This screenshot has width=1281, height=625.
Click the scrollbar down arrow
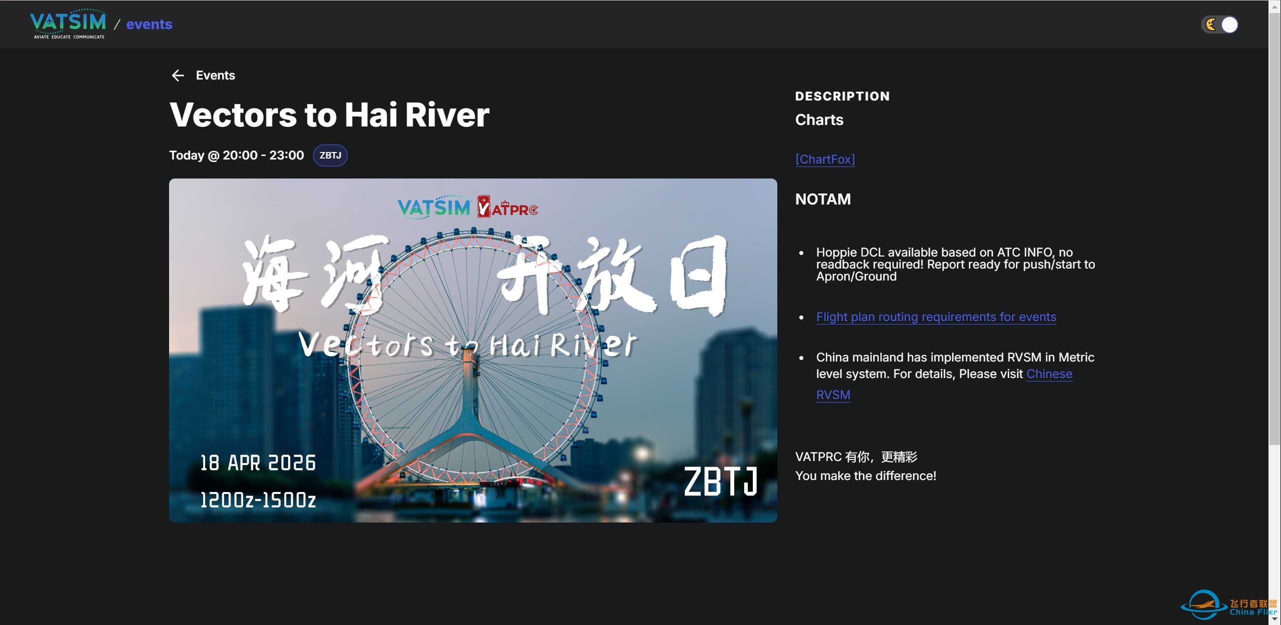(x=1274, y=619)
